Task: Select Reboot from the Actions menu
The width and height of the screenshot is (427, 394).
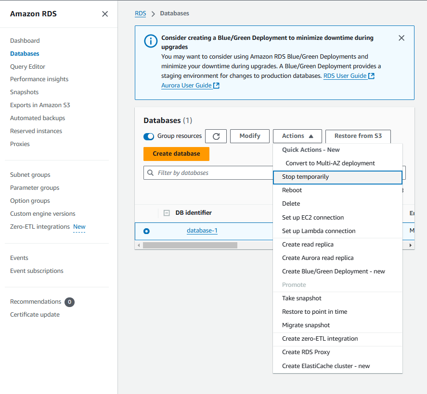Action: coord(292,190)
